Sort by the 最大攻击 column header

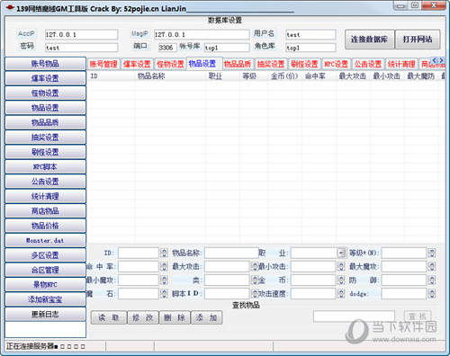click(x=353, y=76)
